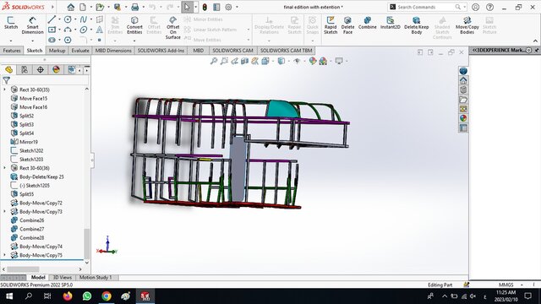Open the MBD Dimensions tab

113,51
